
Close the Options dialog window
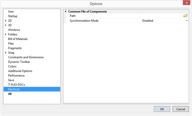point(186,3)
